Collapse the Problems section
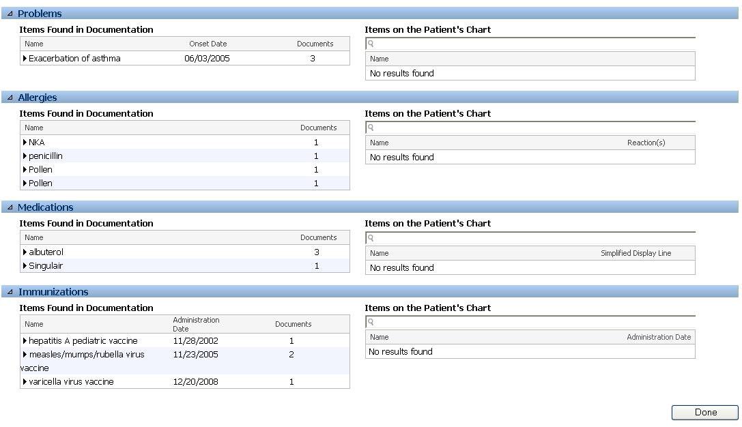The width and height of the screenshot is (742, 427). 10,13
